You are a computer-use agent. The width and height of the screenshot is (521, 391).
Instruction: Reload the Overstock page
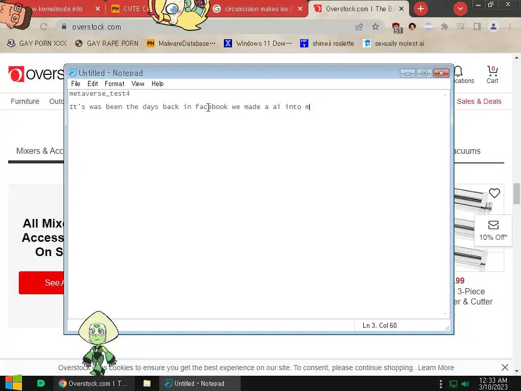coord(44,26)
